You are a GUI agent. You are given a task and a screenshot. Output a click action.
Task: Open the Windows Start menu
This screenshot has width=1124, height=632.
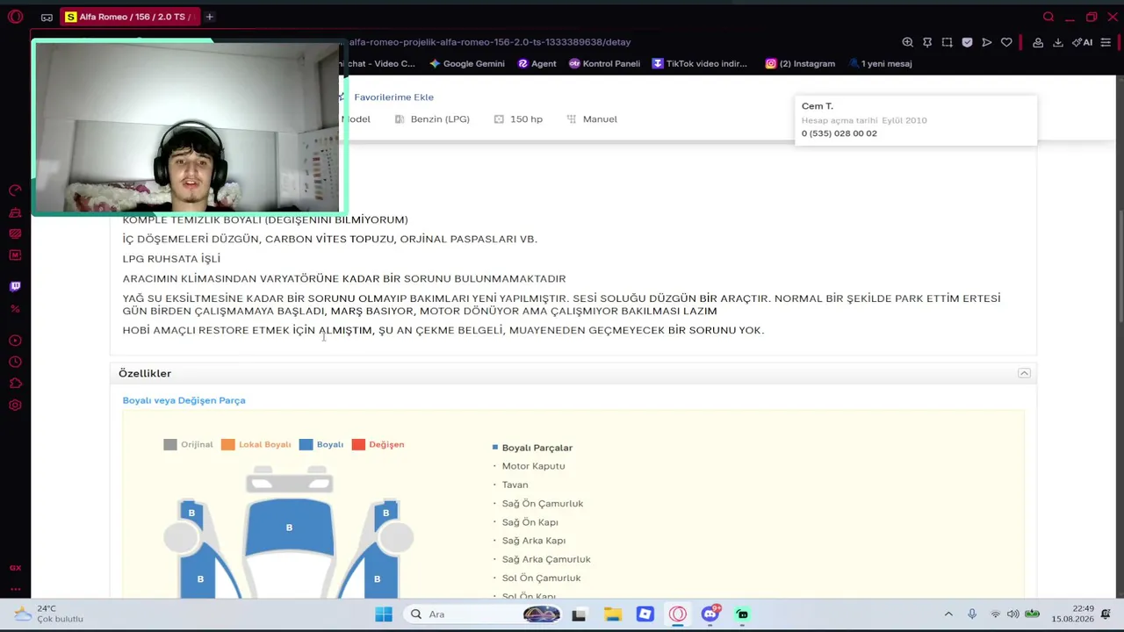coord(384,614)
